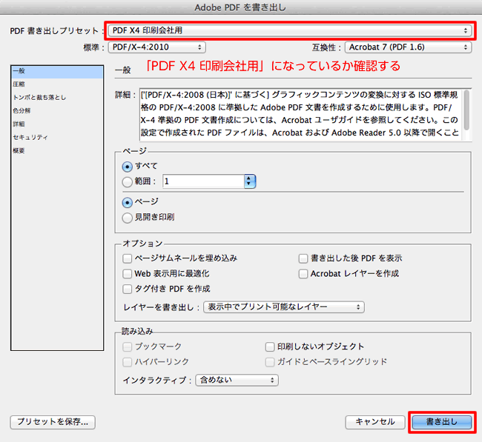Toggle the ブックマーク checkbox
Image resolution: width=482 pixels, height=442 pixels.
tap(127, 346)
